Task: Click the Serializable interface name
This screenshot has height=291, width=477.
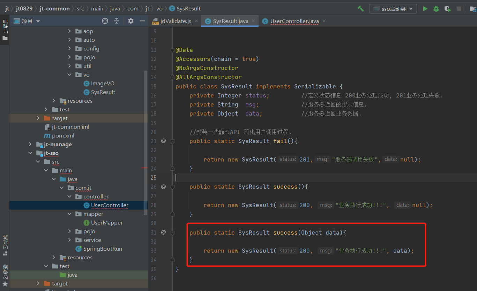Action: click(x=315, y=86)
